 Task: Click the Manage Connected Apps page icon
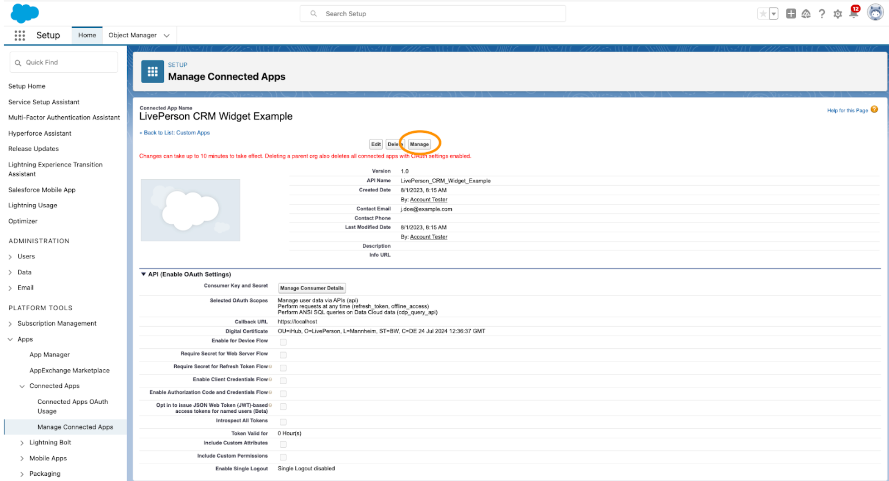click(x=153, y=71)
